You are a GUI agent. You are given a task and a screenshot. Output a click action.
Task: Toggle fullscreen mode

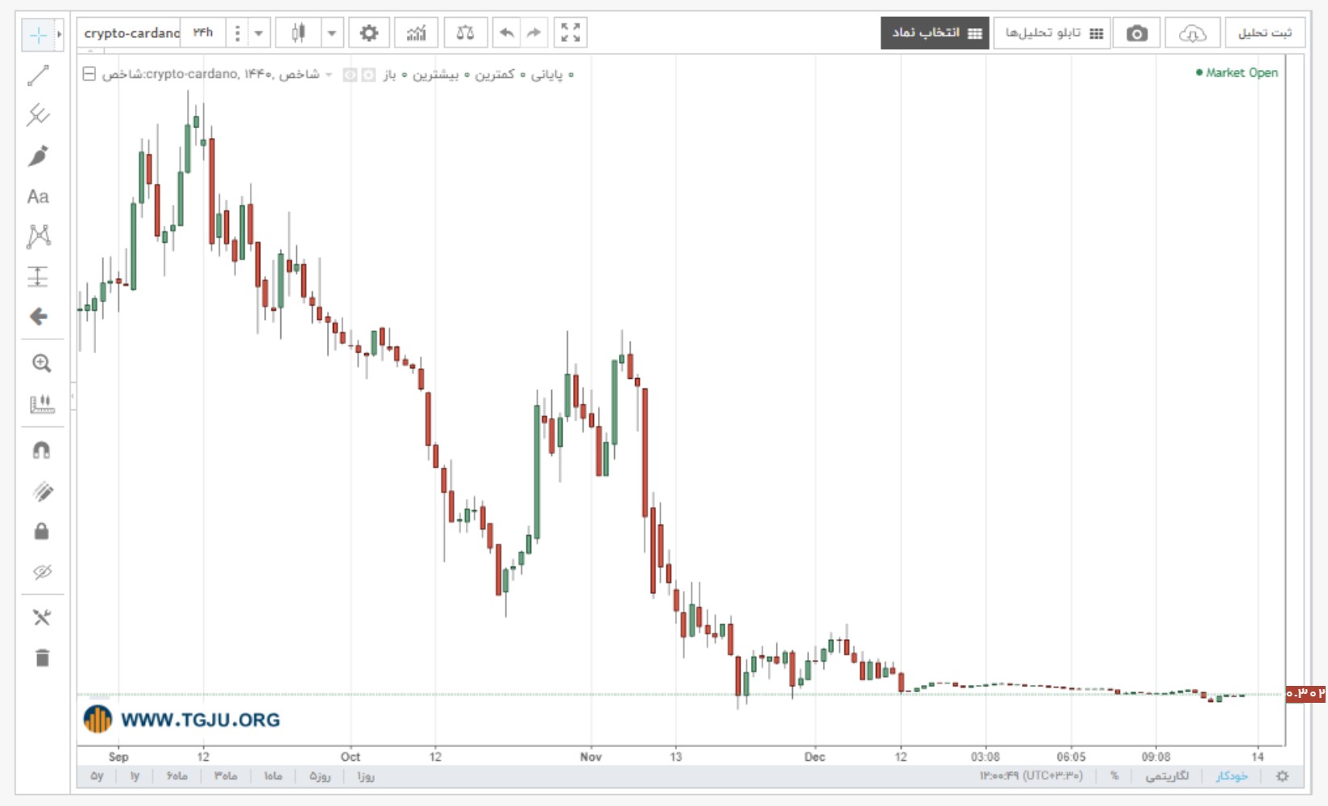tap(571, 33)
